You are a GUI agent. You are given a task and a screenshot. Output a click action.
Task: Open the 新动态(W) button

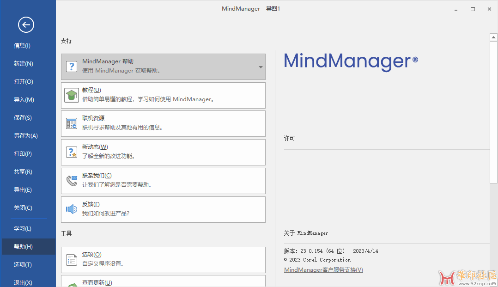click(163, 152)
